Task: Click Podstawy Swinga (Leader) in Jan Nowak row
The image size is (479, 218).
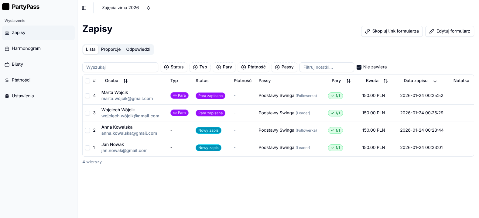Action: [x=284, y=148]
